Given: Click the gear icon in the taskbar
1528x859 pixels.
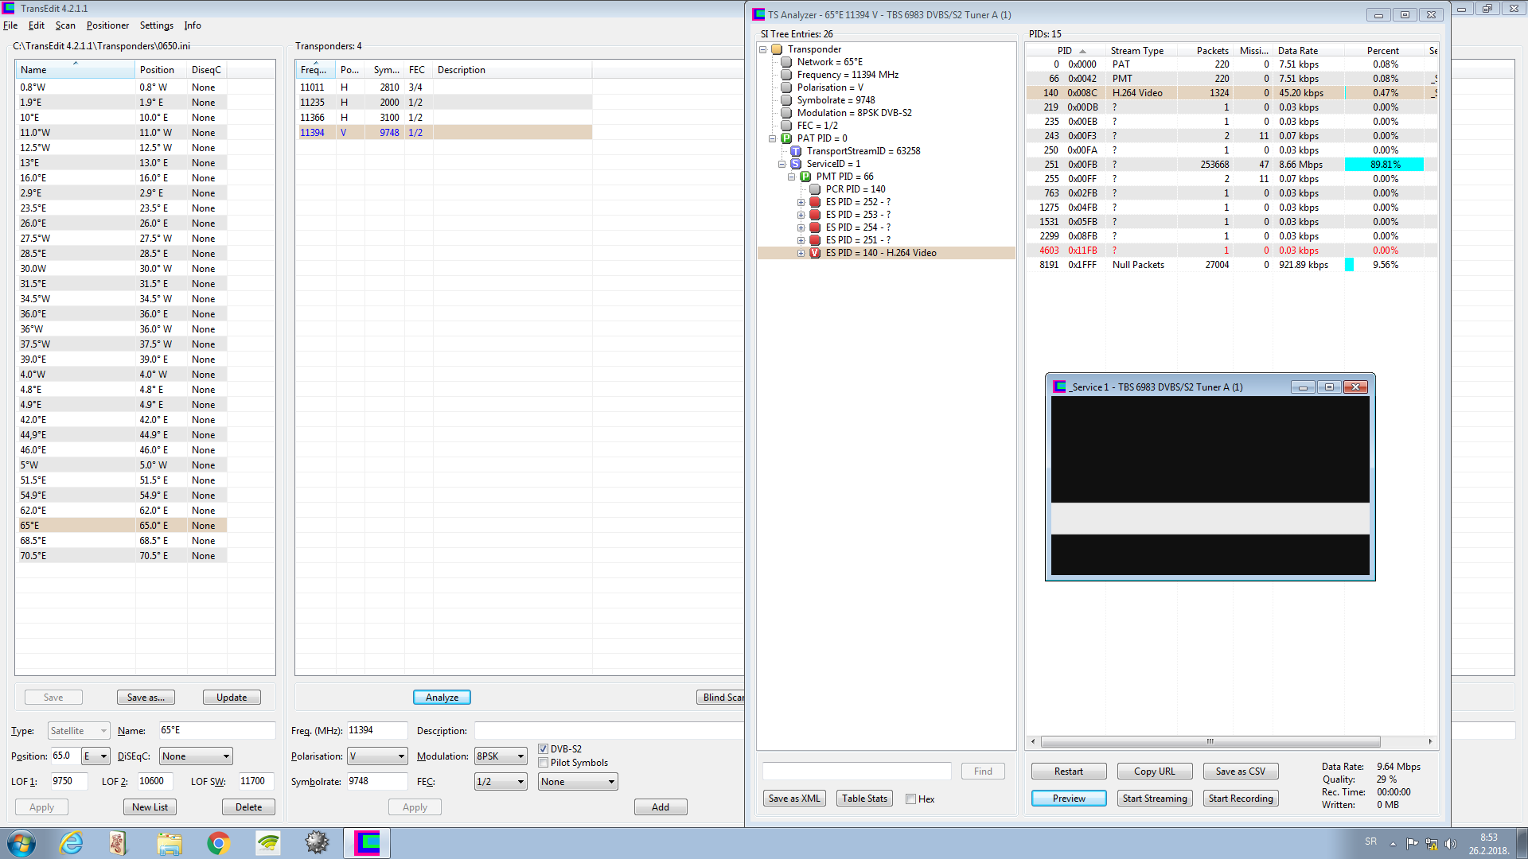Looking at the screenshot, I should pyautogui.click(x=317, y=843).
